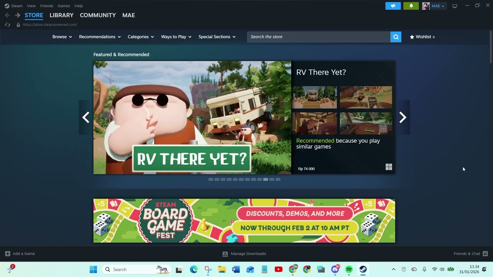Show hidden system tray icons chevron
Viewport: 493px width, 277px height.
click(x=393, y=269)
